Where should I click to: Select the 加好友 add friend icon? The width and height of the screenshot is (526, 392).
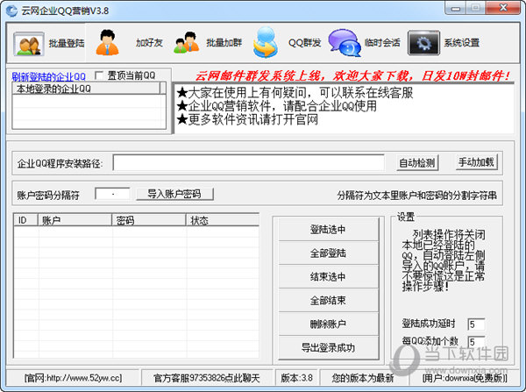click(107, 43)
